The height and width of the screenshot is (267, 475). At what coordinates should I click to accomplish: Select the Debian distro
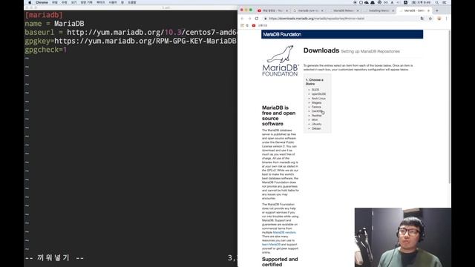tap(316, 128)
